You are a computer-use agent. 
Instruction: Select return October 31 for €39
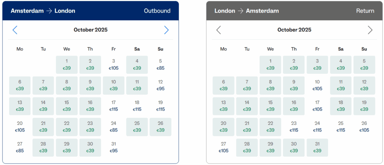click(317, 147)
